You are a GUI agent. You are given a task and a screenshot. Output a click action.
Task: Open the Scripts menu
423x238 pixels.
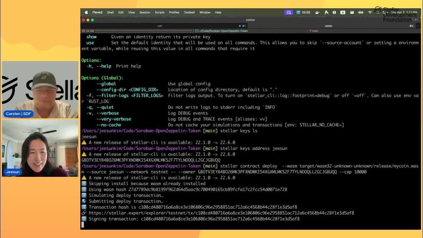point(160,12)
